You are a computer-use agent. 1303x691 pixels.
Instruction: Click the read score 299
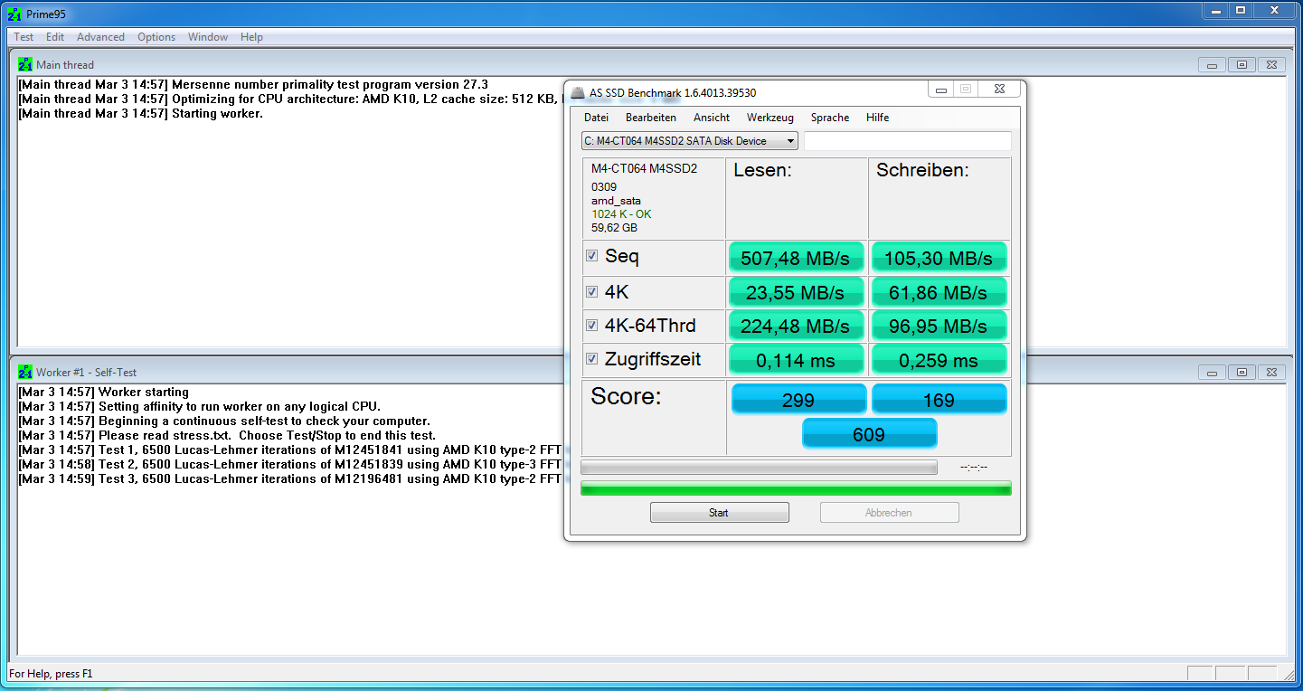coord(798,400)
